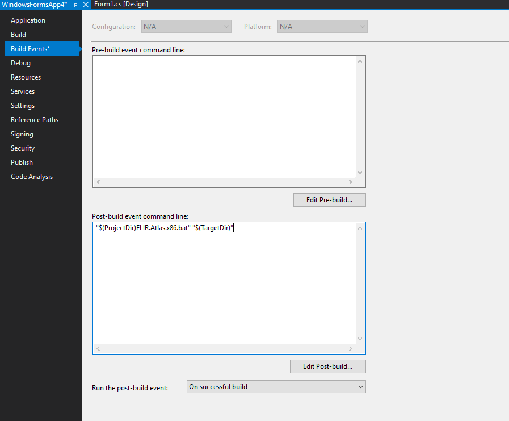Click post-build box scroll down arrow
The width and height of the screenshot is (509, 421).
[x=360, y=339]
